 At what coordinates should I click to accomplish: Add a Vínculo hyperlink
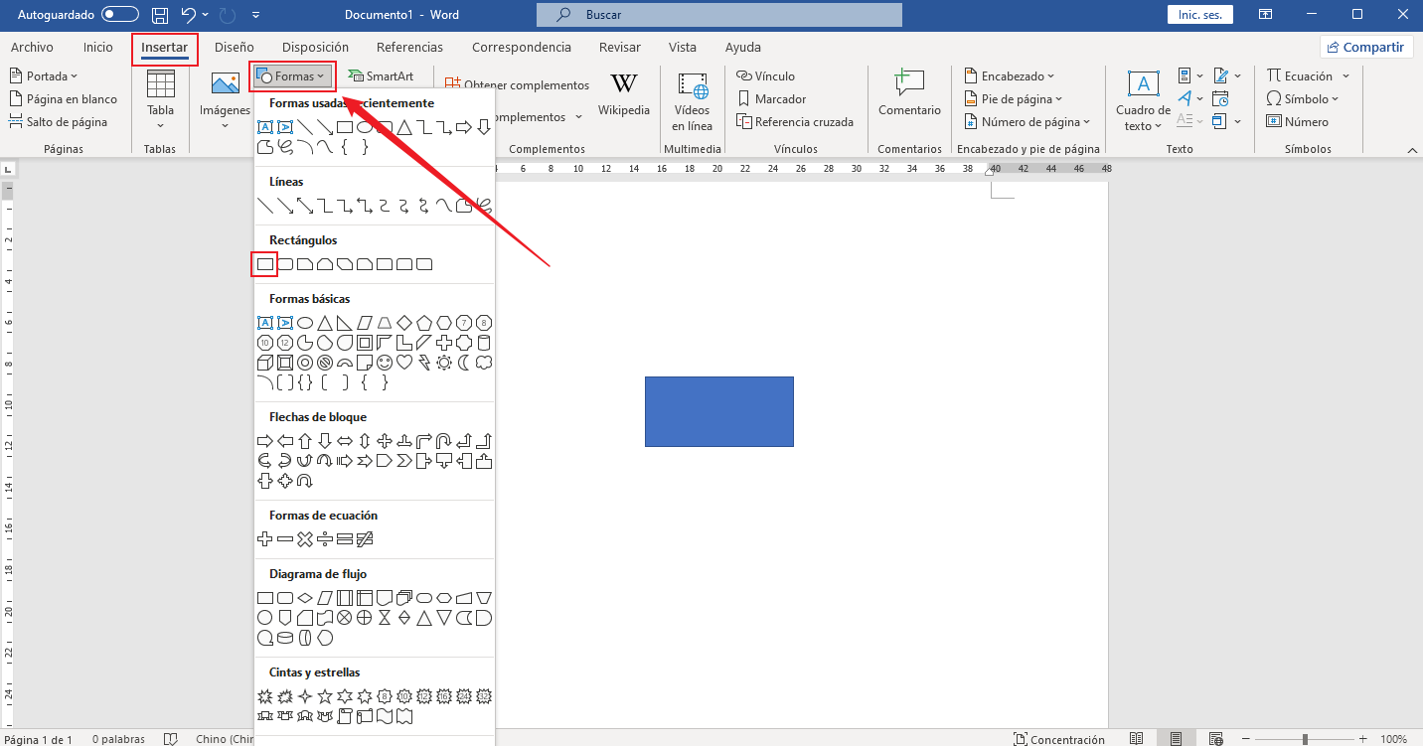pos(766,75)
